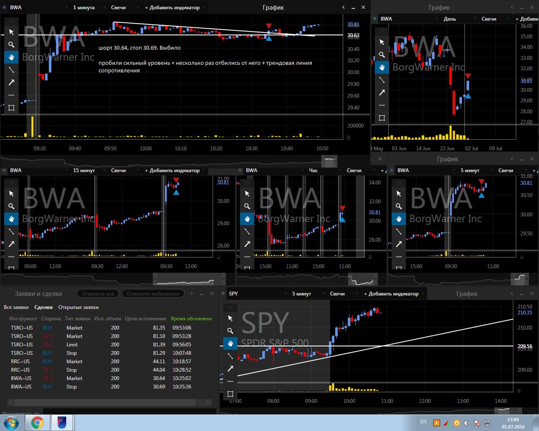539x431 pixels.
Task: Choose rectangle tool in 1-minute BWA chart
Action: click(x=11, y=108)
